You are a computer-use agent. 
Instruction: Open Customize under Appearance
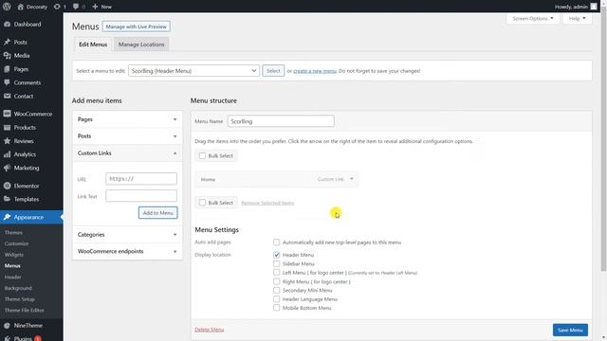point(17,243)
